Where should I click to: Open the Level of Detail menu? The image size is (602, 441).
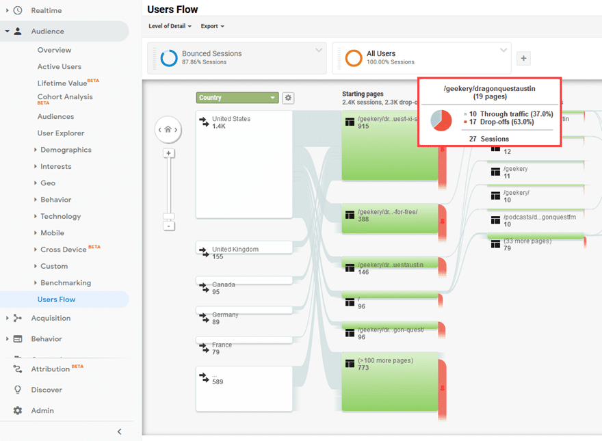[169, 26]
